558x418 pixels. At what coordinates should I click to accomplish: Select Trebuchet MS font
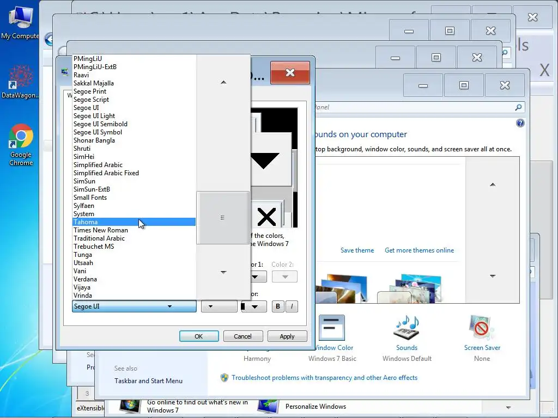(x=134, y=247)
